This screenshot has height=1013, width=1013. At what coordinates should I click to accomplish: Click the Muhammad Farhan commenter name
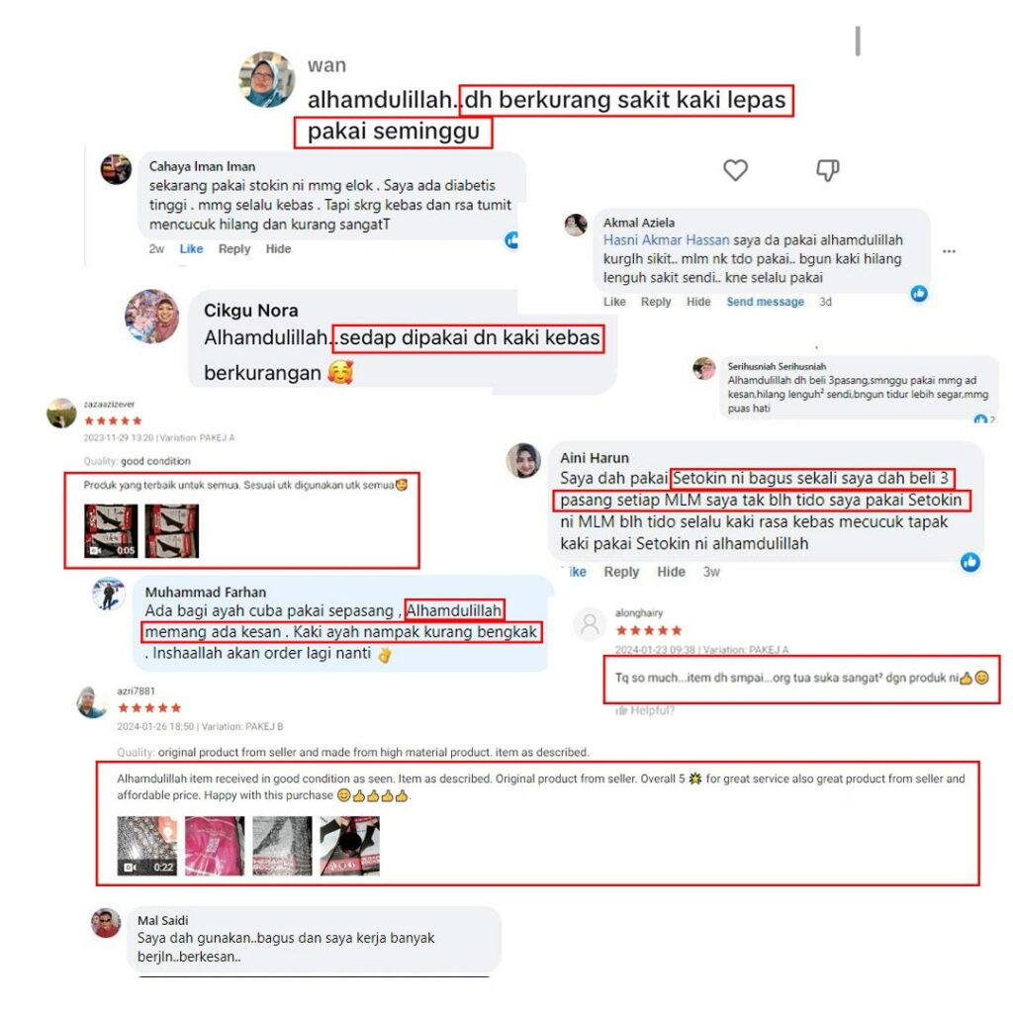tap(206, 592)
